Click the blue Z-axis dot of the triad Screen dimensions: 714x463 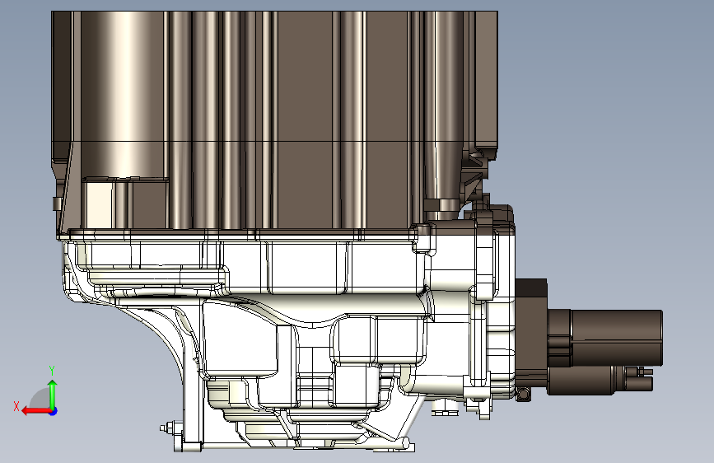[54, 411]
